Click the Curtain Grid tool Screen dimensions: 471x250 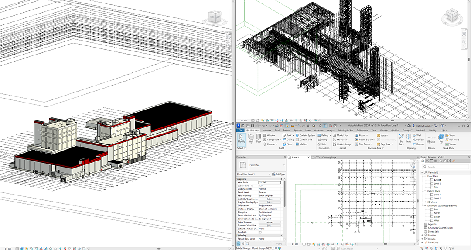point(307,140)
